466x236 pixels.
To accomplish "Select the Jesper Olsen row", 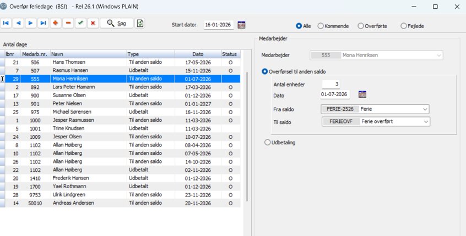I will [120, 137].
